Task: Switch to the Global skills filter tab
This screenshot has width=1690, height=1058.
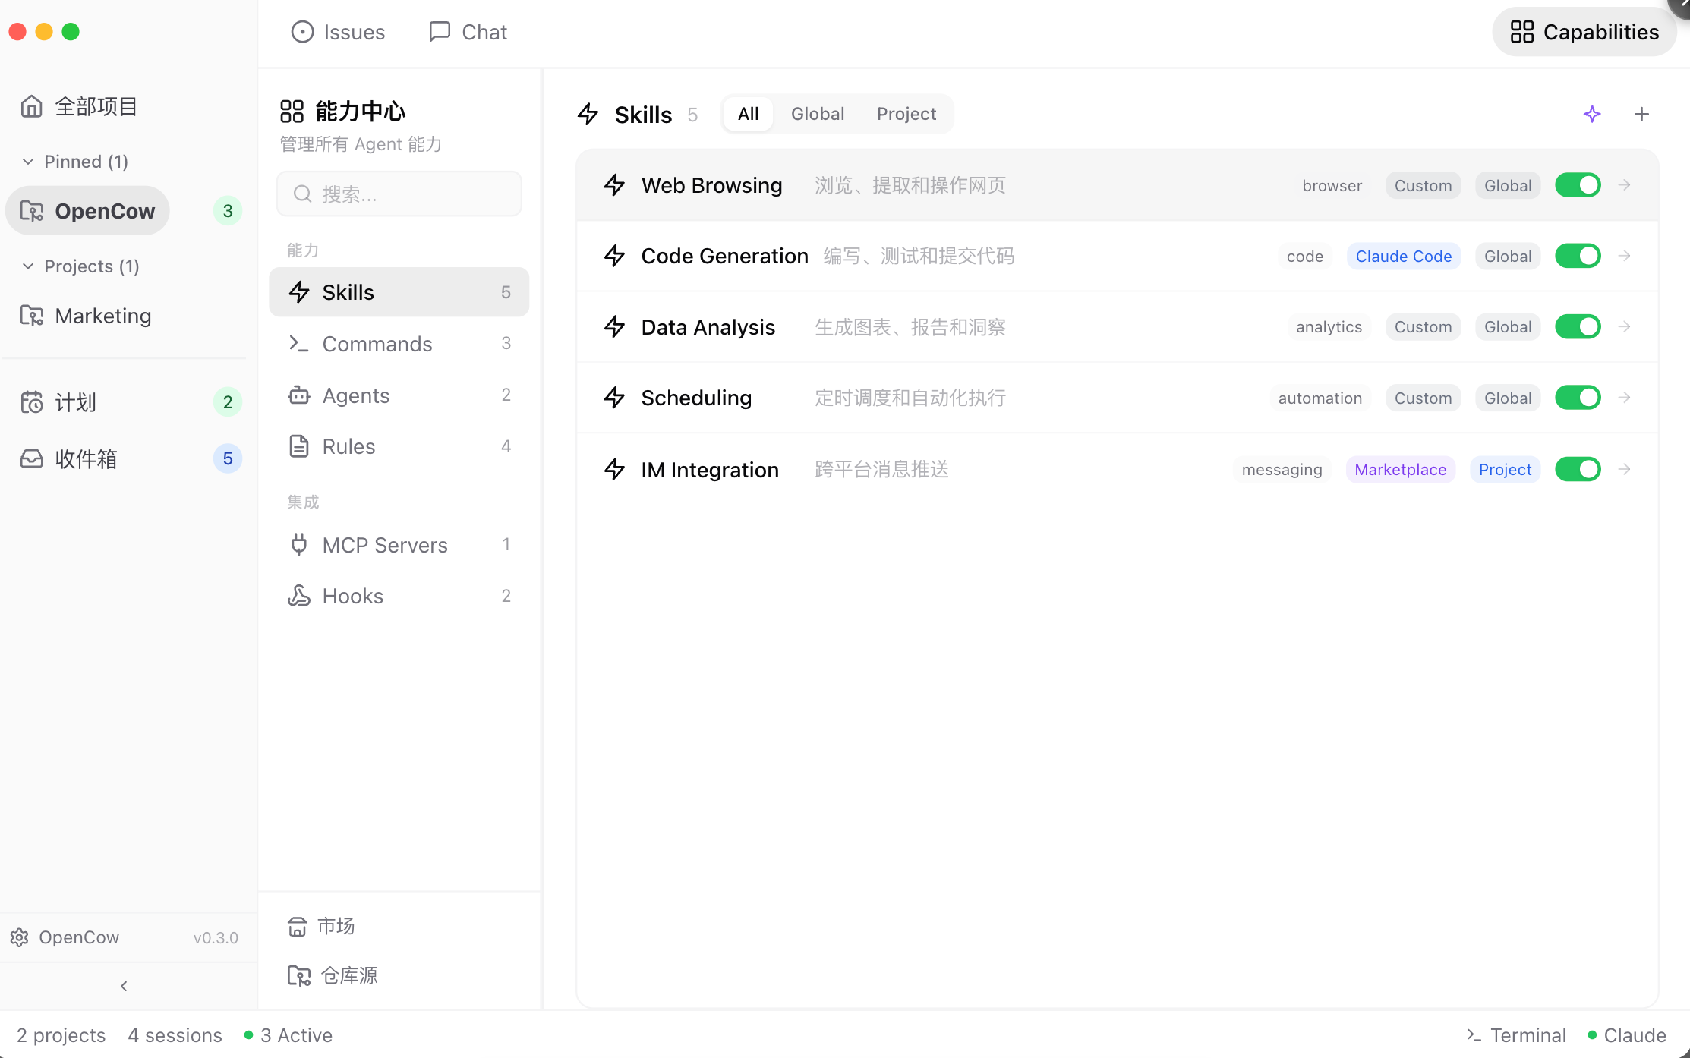Action: click(817, 114)
